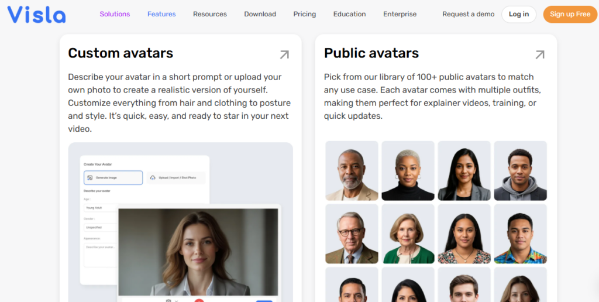The width and height of the screenshot is (599, 302).
Task: Click the woman avatar preview image
Action: [198, 252]
